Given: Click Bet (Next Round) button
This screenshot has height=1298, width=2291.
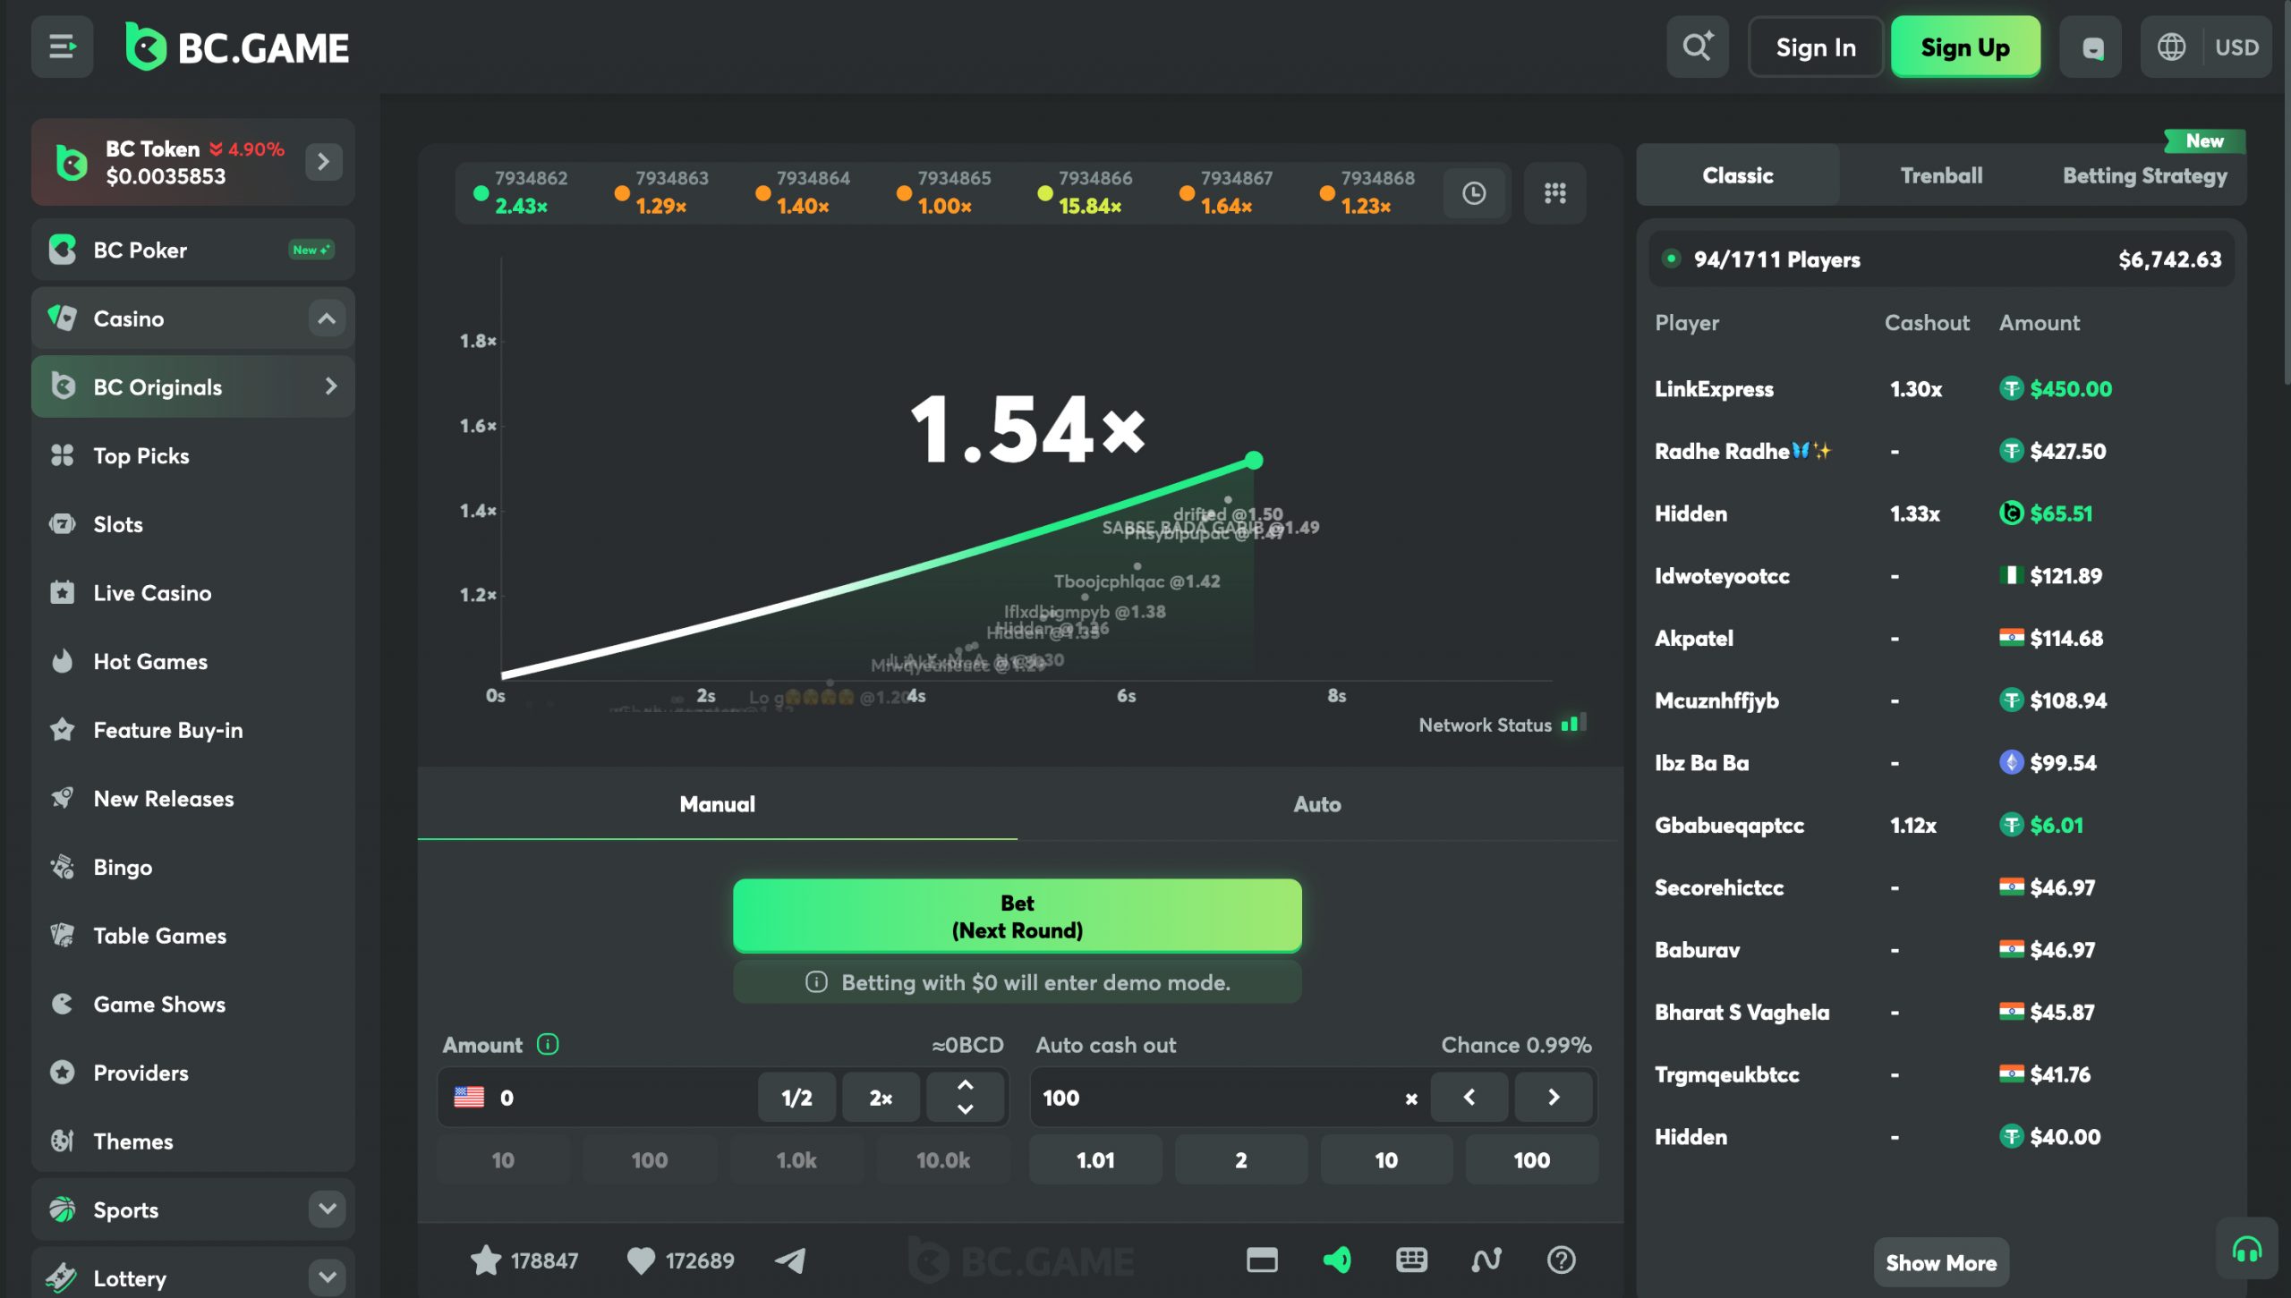Looking at the screenshot, I should pyautogui.click(x=1017, y=915).
